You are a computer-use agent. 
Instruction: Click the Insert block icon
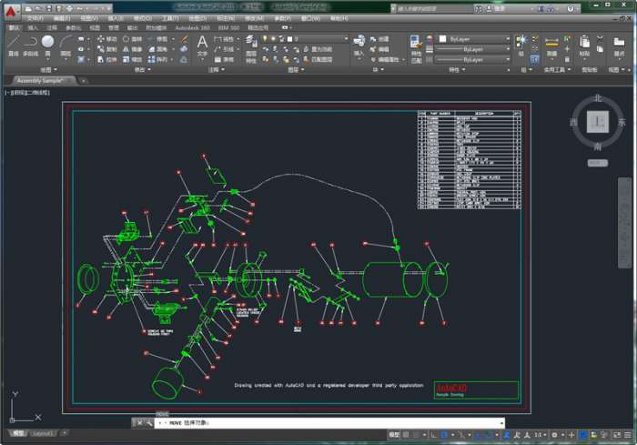coord(359,45)
